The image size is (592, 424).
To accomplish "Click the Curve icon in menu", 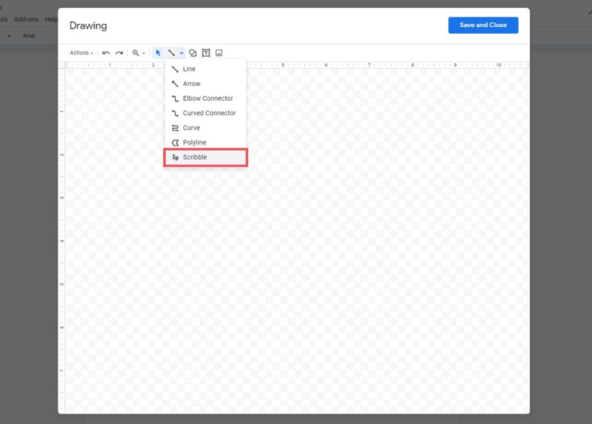I will point(175,128).
